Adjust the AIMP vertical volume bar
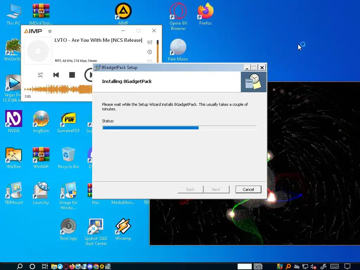This screenshot has height=270, width=360. pyautogui.click(x=158, y=51)
